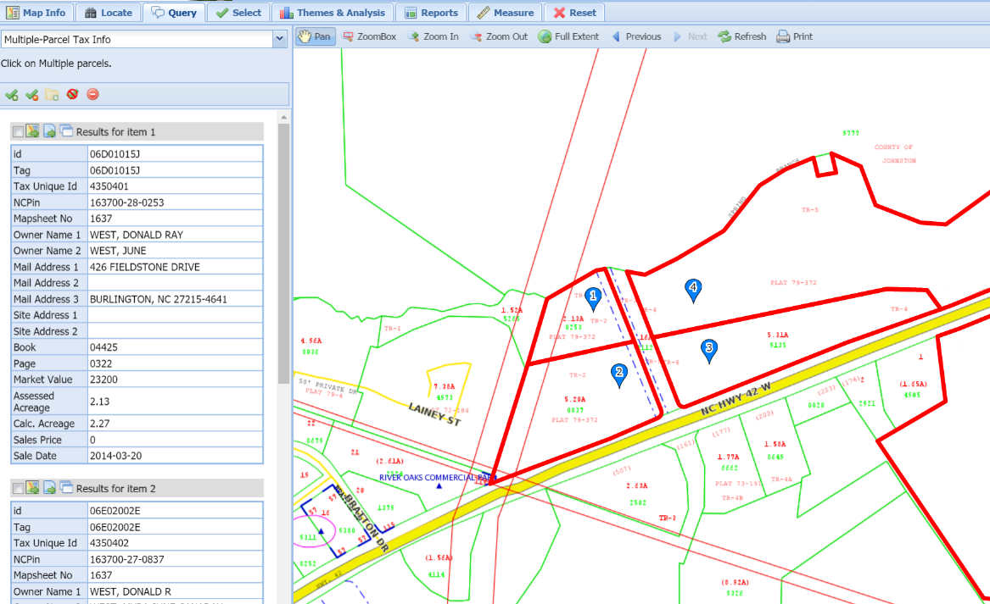Click the results panel scrollbar up arrow

tap(283, 117)
